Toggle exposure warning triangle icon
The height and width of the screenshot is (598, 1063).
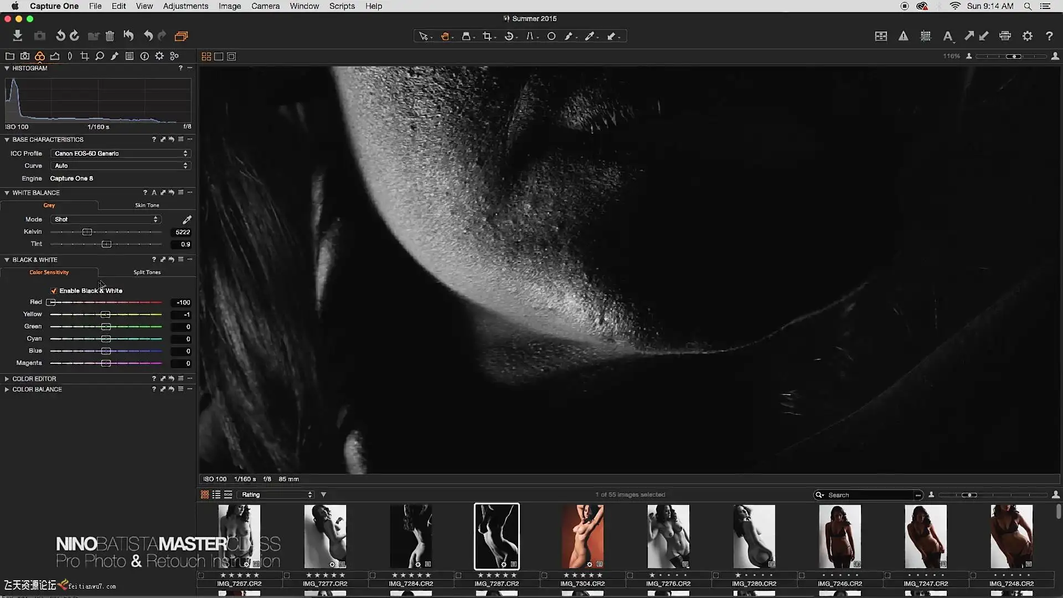[x=903, y=36]
